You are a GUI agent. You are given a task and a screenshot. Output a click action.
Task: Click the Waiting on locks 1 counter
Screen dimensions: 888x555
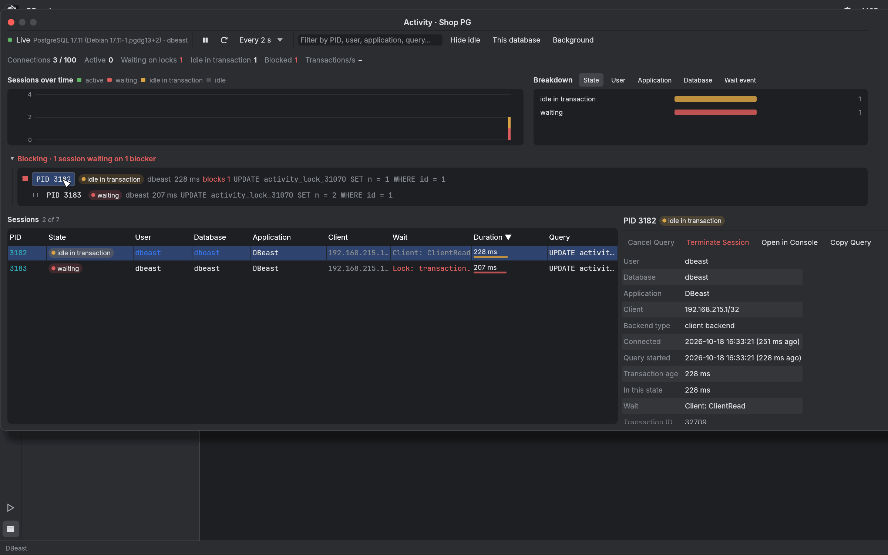pos(152,60)
